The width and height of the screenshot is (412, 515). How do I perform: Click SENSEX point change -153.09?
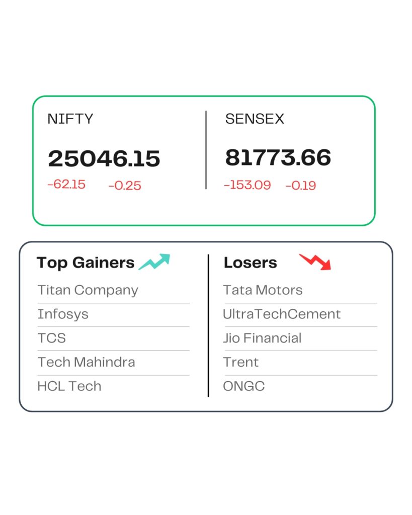click(248, 185)
